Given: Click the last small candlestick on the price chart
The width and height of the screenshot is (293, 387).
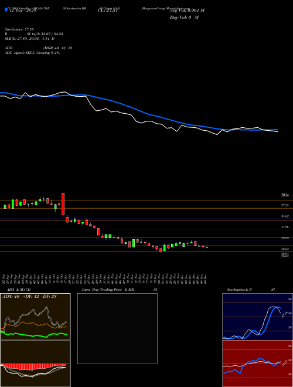Looking at the screenshot, I should pos(207,247).
